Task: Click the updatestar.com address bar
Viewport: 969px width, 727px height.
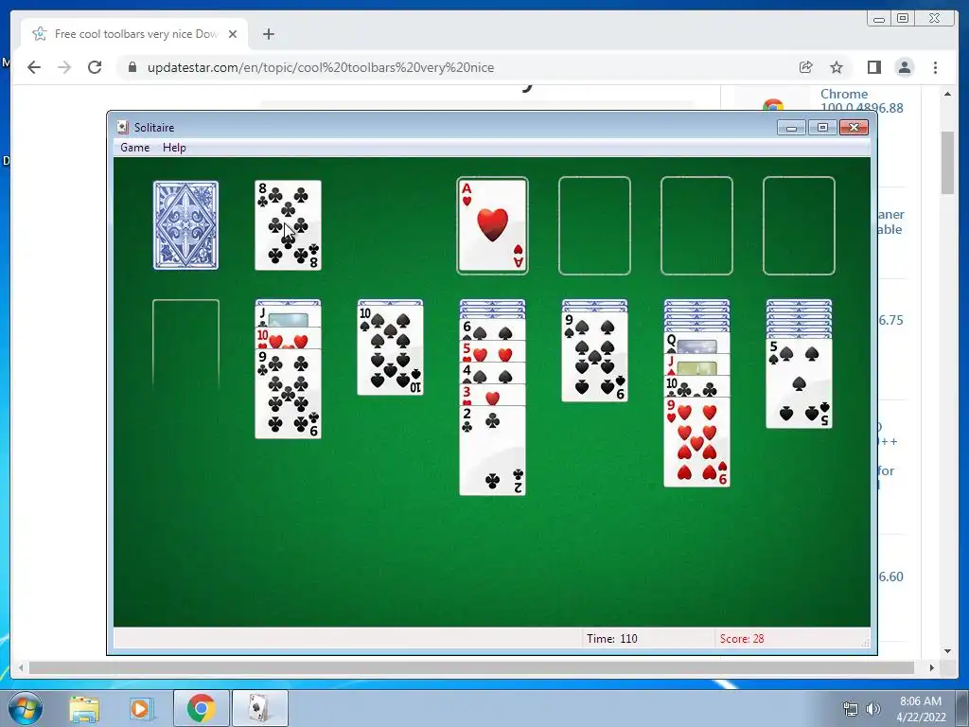Action: 457,67
